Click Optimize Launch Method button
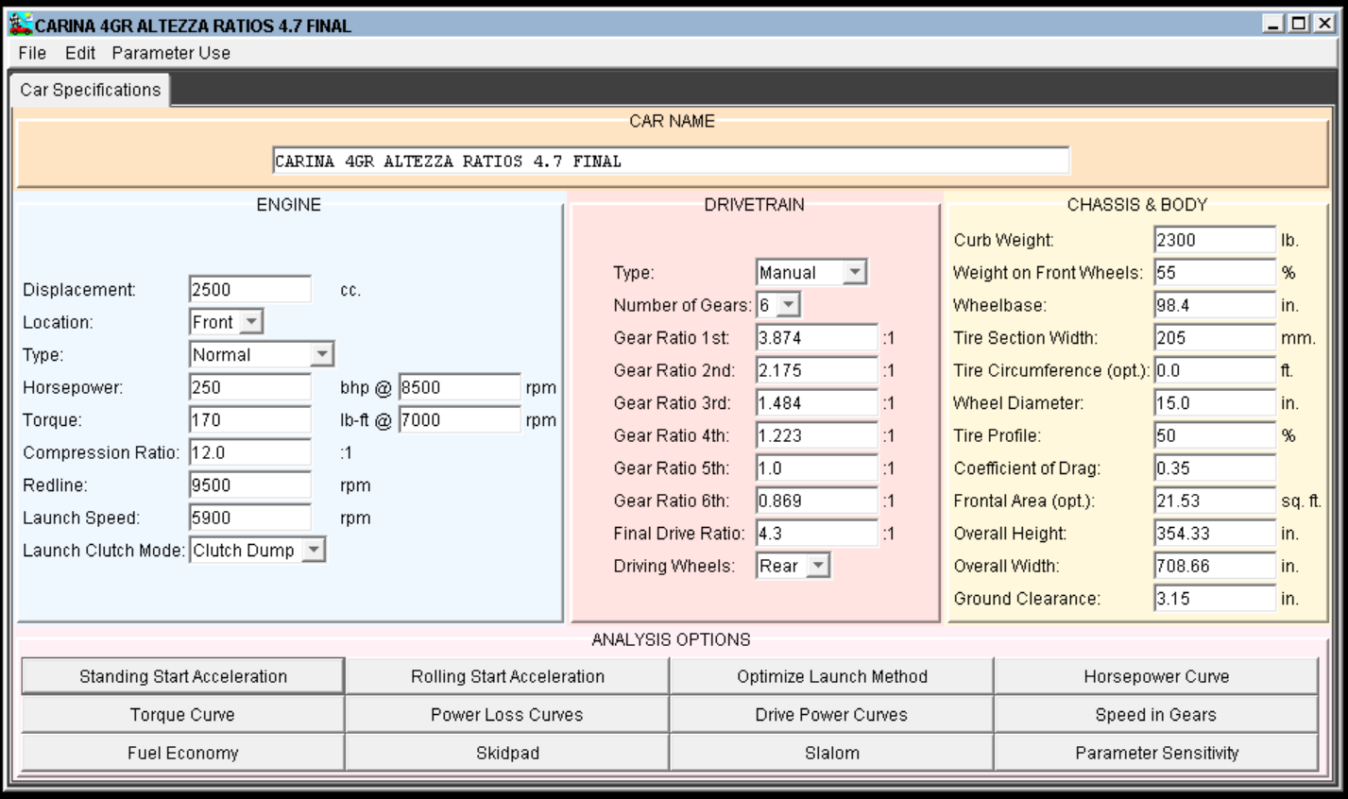 [832, 676]
